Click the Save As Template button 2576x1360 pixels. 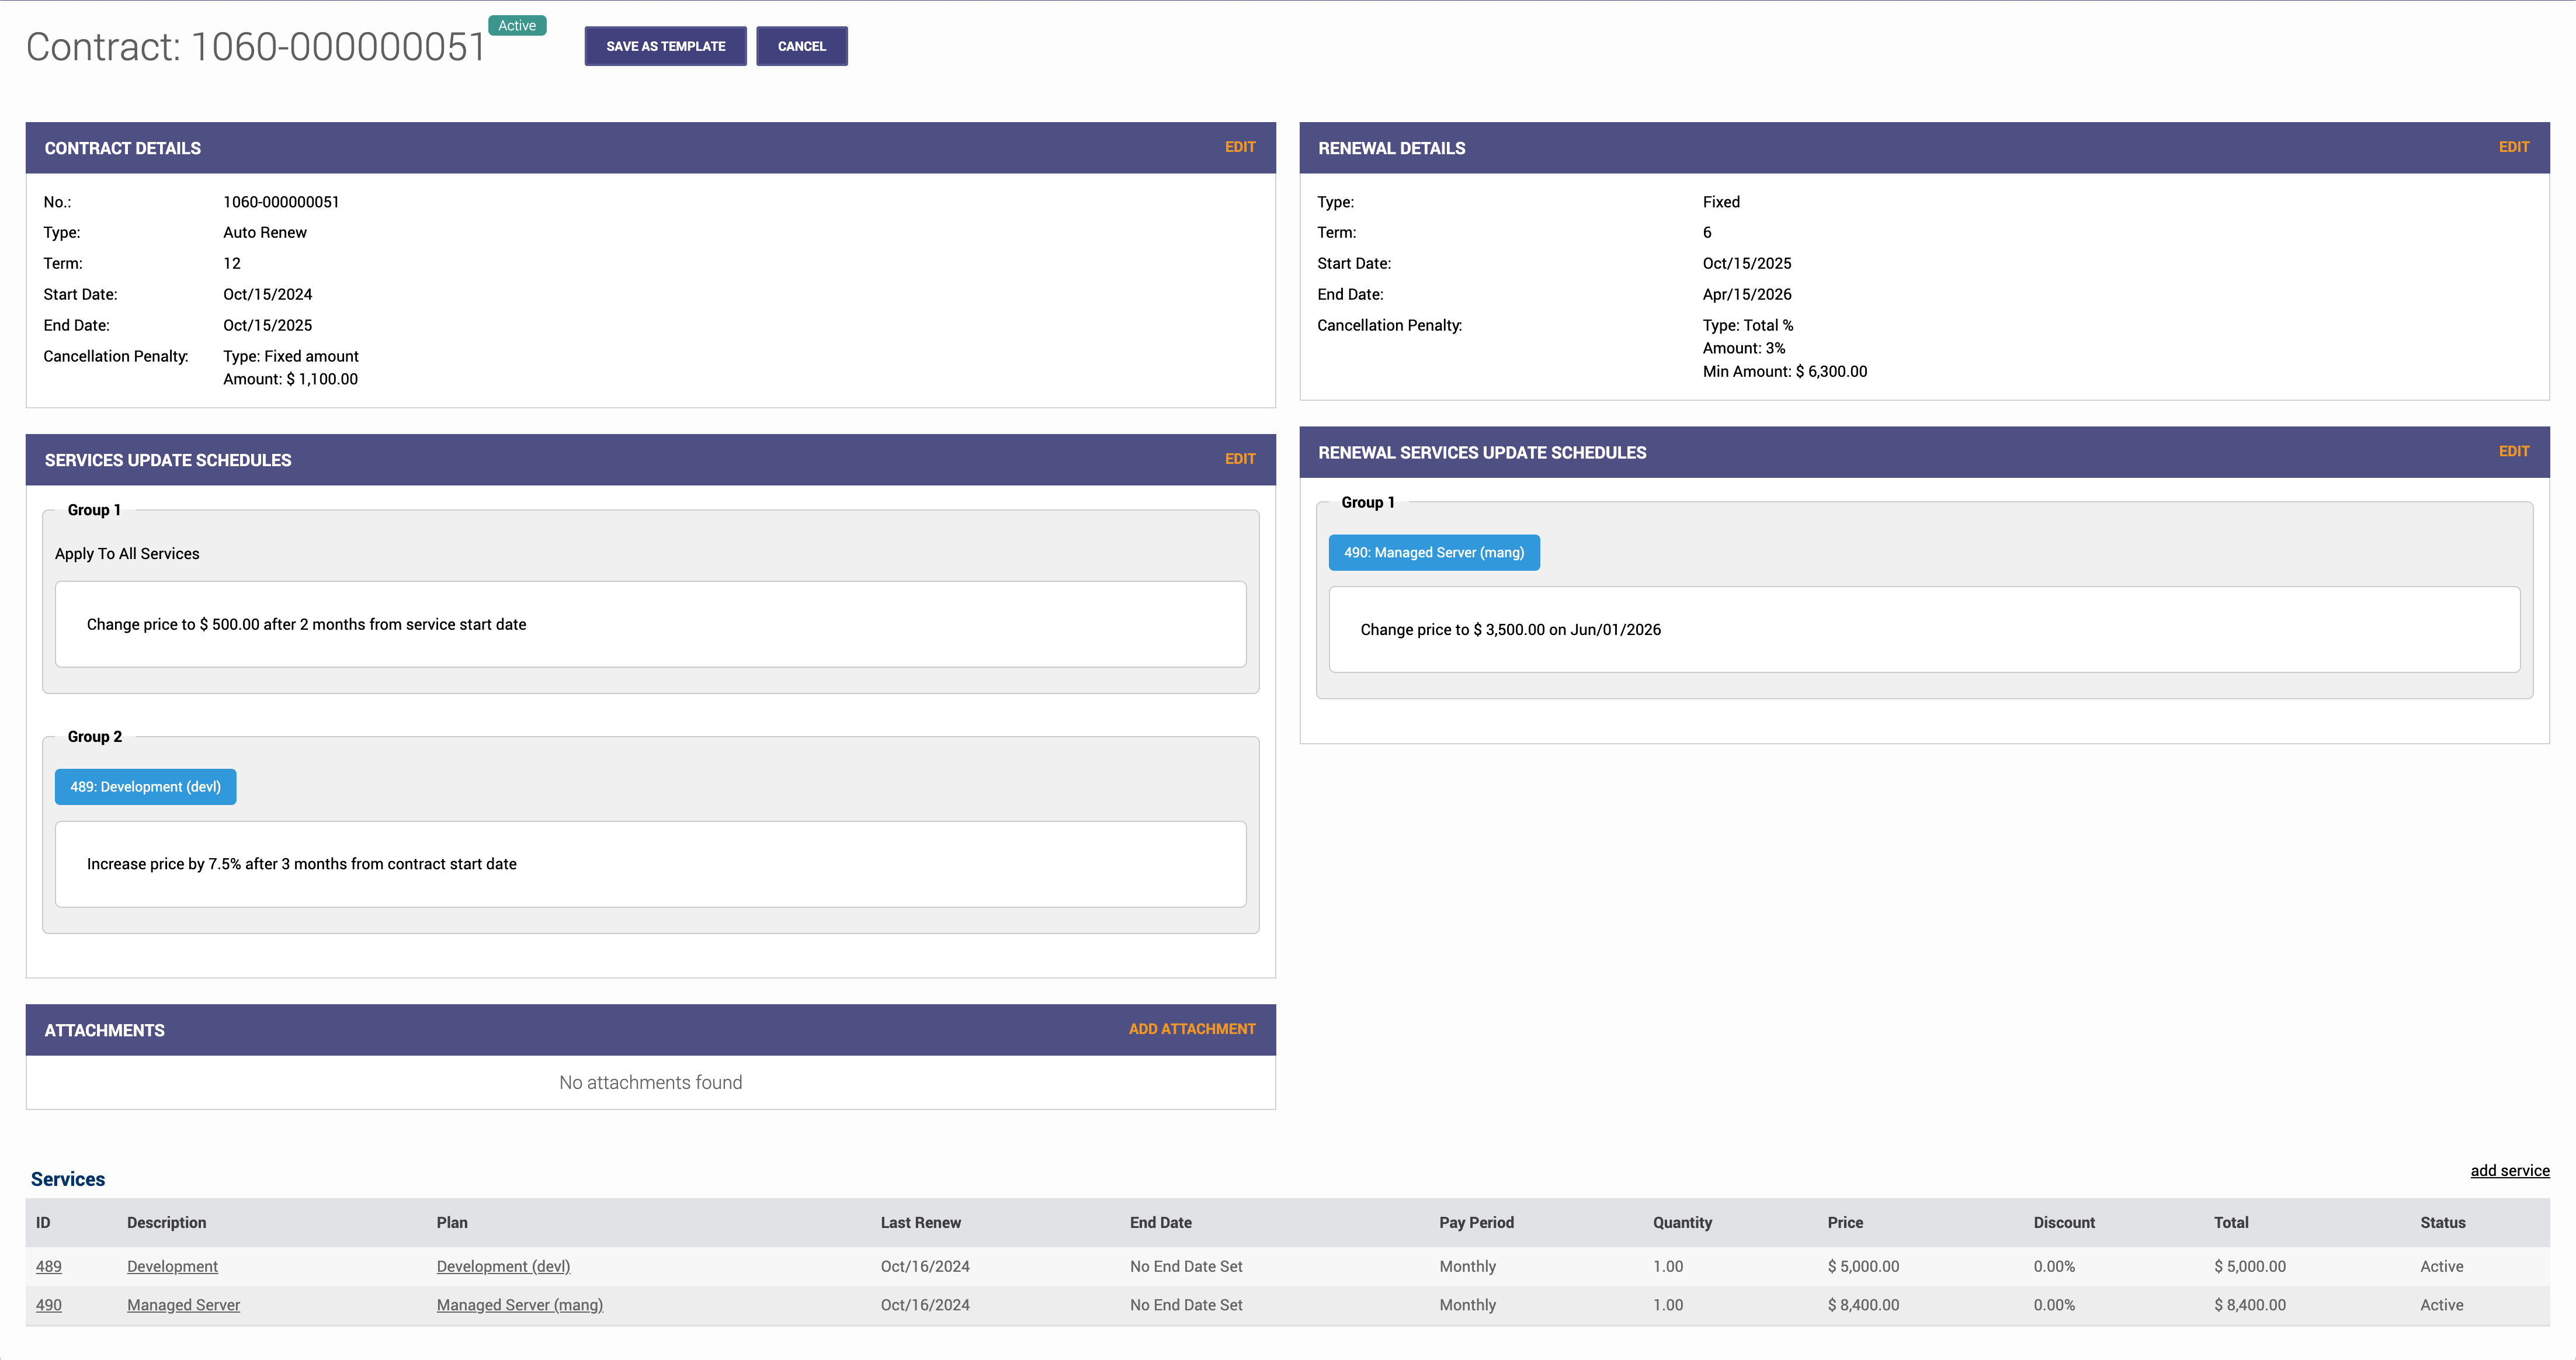pos(665,46)
